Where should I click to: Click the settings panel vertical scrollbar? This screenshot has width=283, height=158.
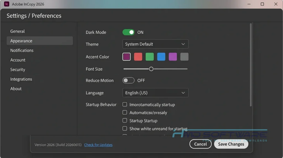[251, 65]
